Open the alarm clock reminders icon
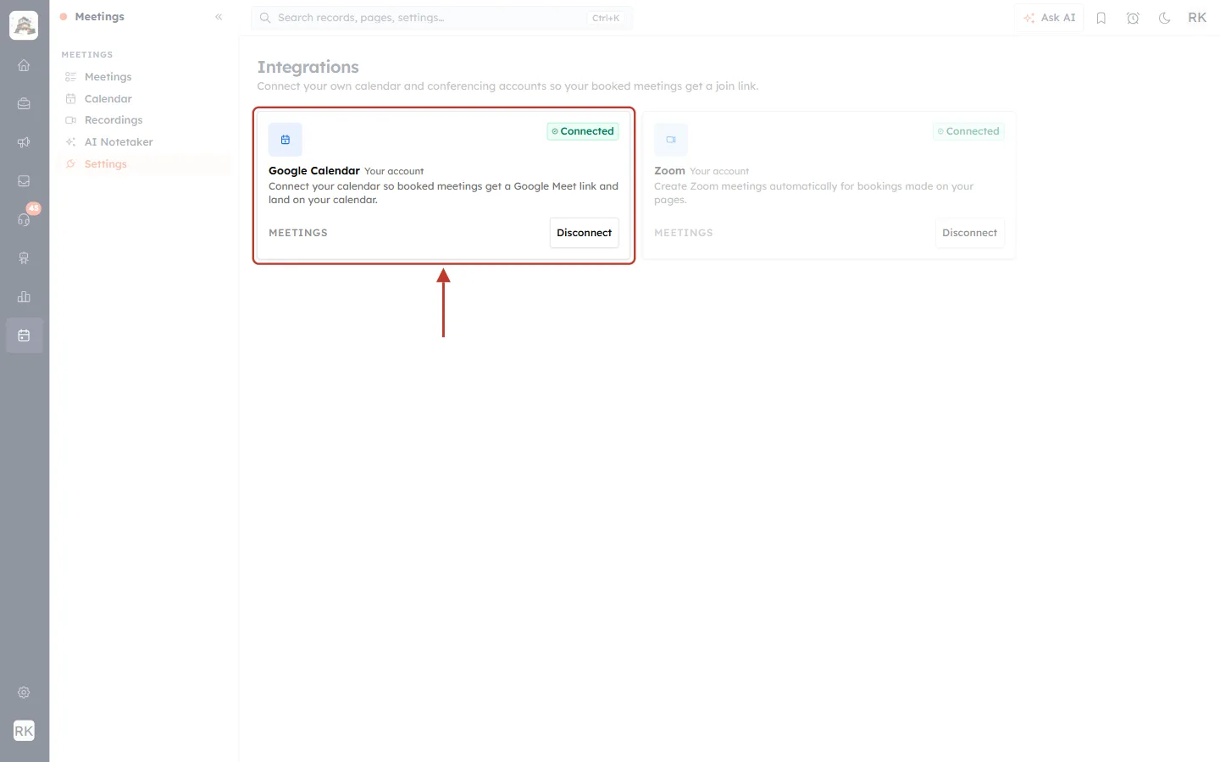 pos(1133,18)
